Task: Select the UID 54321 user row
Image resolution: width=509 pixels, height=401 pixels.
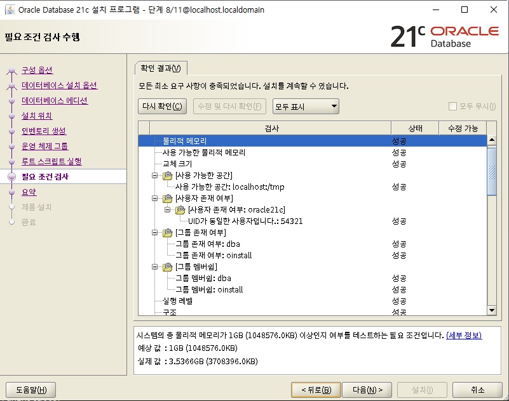Action: click(313, 221)
